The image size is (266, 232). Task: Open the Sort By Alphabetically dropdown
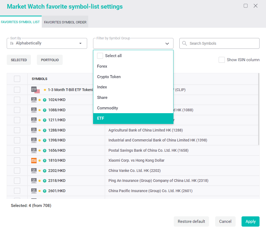(47, 43)
